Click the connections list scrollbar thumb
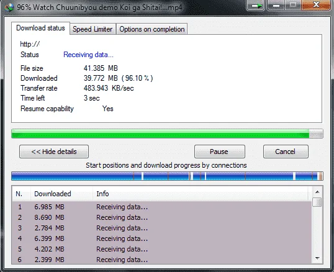 [317, 202]
